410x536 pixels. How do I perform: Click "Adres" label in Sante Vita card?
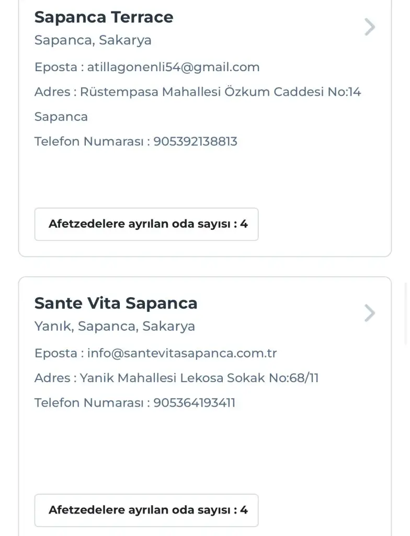[52, 377]
